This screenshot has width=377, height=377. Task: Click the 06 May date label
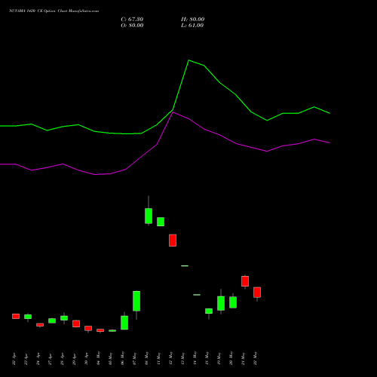pyautogui.click(x=123, y=358)
